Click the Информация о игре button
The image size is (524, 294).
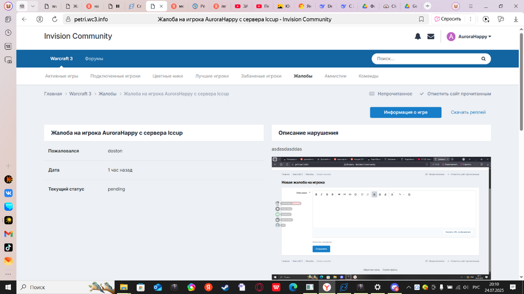406,112
